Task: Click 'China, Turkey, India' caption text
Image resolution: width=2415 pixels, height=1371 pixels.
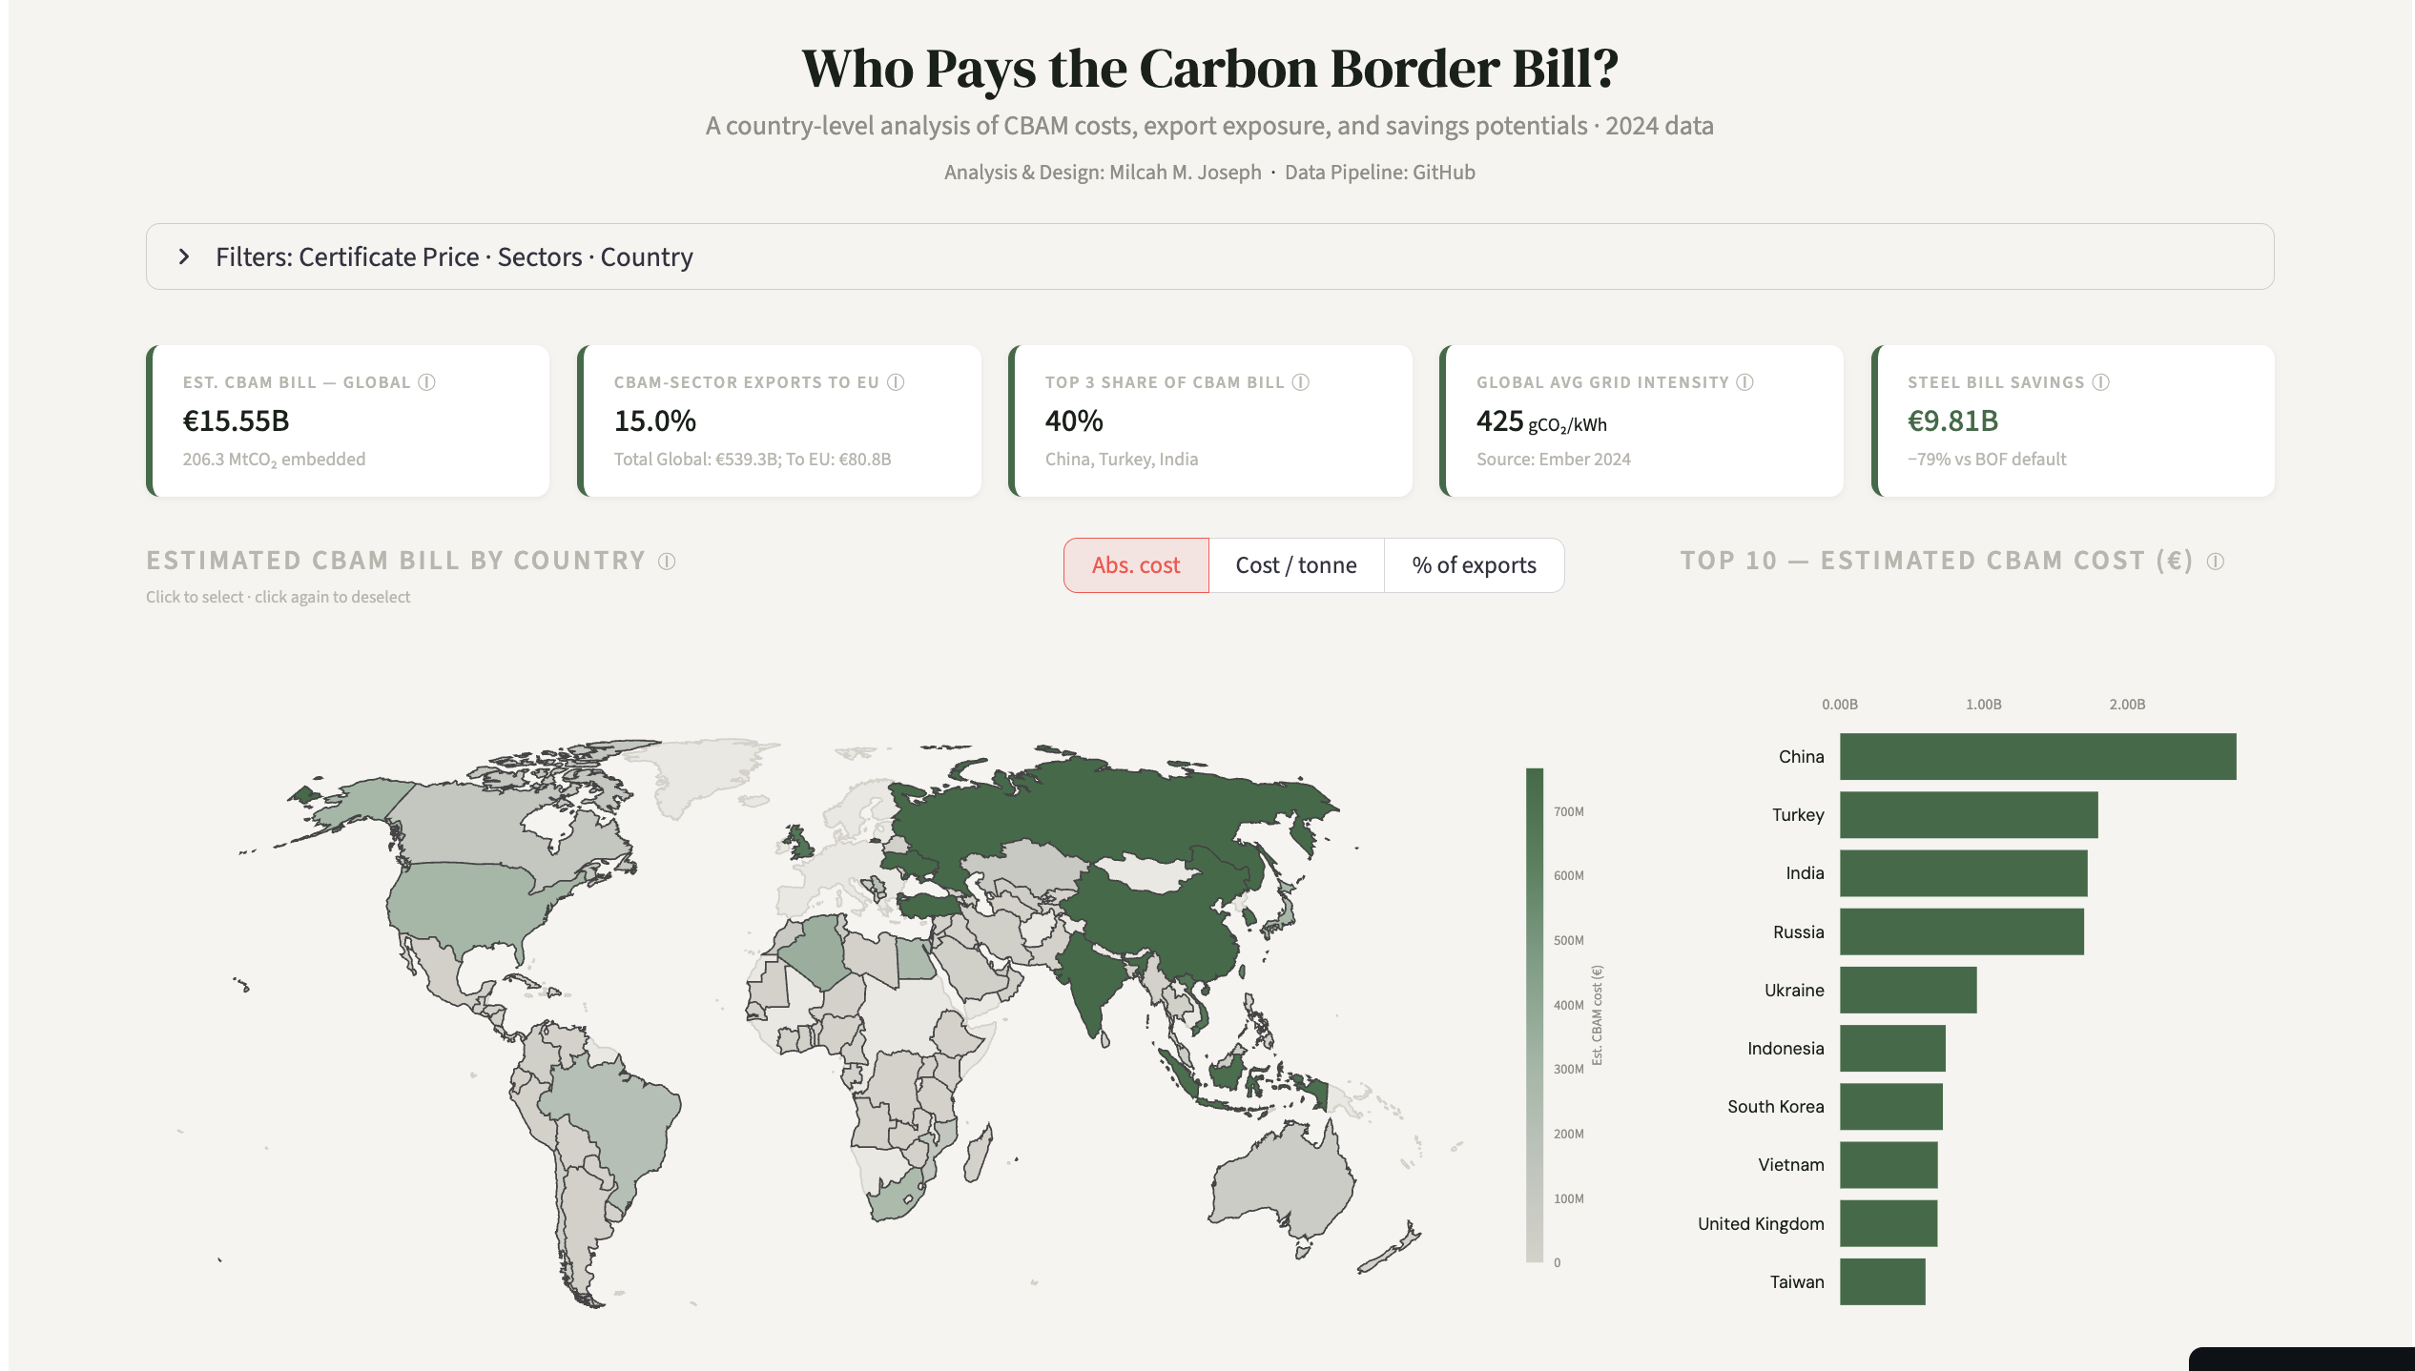Action: [1122, 459]
